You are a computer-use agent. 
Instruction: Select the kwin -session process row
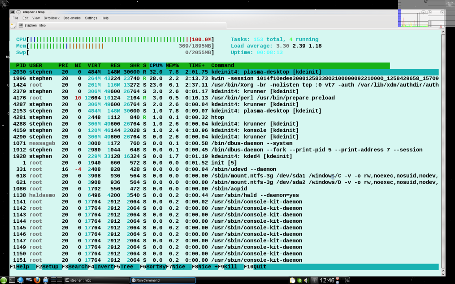[224, 78]
